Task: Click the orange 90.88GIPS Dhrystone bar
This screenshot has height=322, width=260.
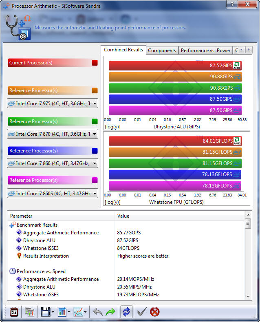Action: coord(175,77)
